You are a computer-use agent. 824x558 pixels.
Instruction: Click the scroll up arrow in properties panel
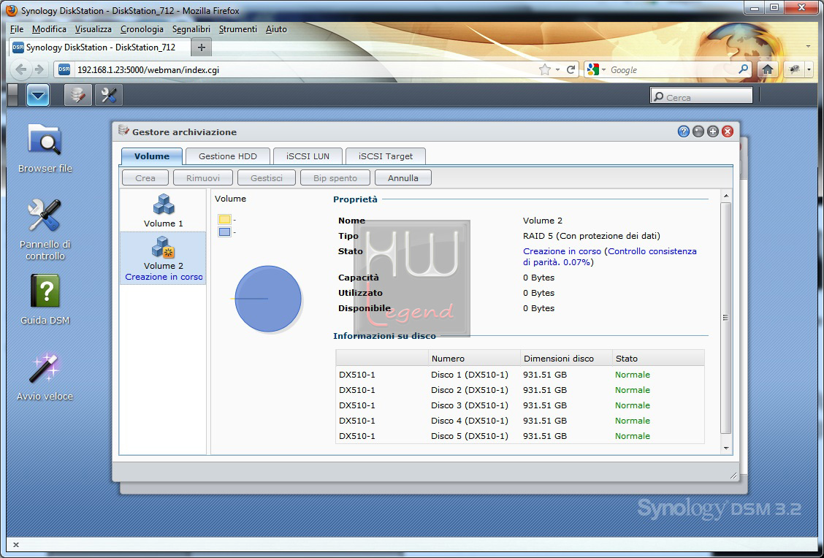coord(726,196)
